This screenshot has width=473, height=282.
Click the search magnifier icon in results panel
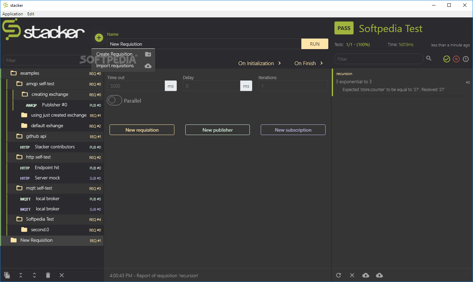pos(429,59)
